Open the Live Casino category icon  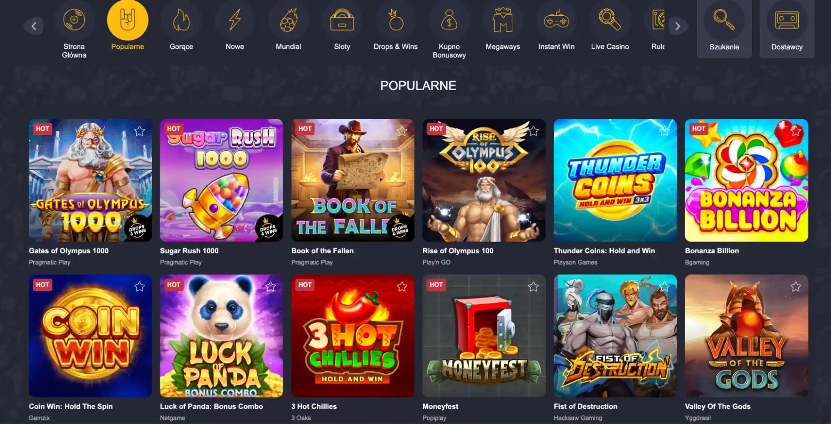(x=610, y=20)
